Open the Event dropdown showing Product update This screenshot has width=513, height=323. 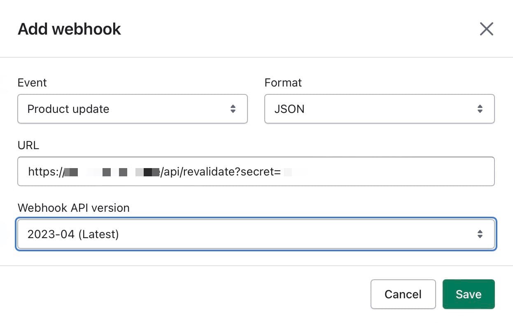[132, 109]
